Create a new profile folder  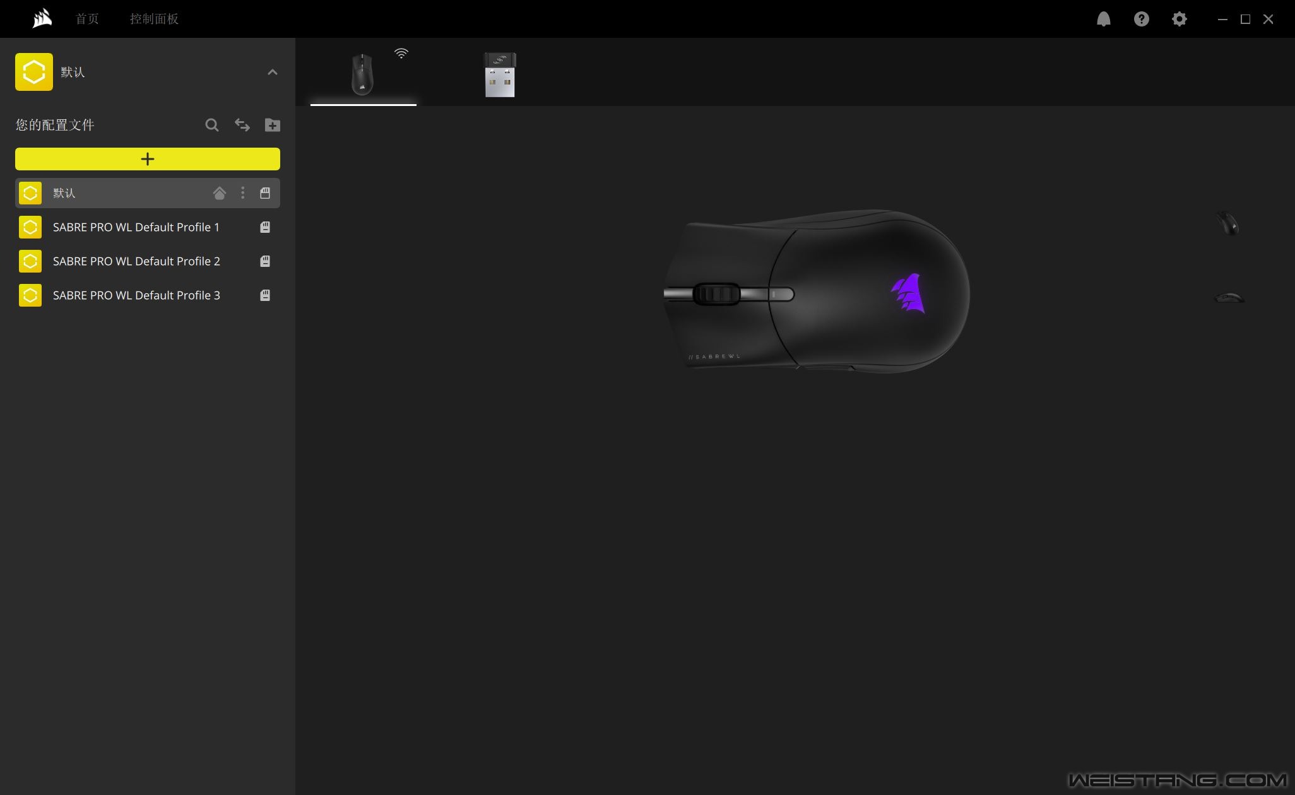click(x=273, y=125)
